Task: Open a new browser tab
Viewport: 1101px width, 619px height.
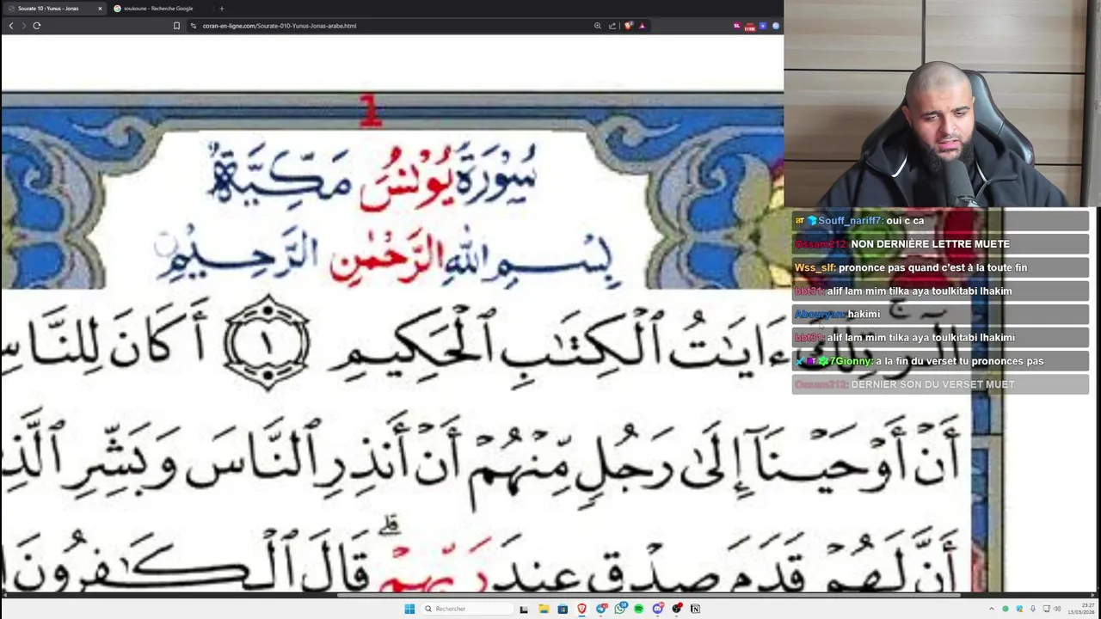Action: tap(221, 9)
